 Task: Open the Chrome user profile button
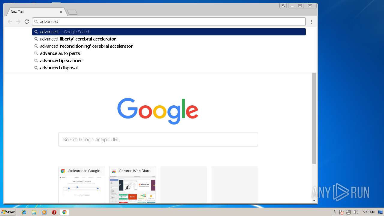click(283, 6)
